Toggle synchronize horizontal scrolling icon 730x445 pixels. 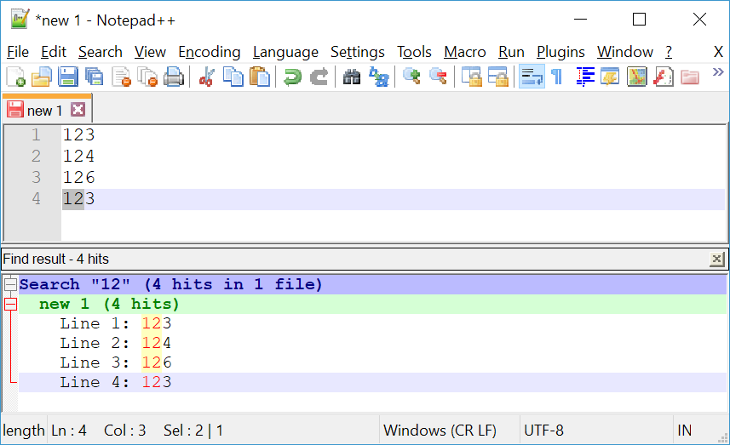coord(497,77)
